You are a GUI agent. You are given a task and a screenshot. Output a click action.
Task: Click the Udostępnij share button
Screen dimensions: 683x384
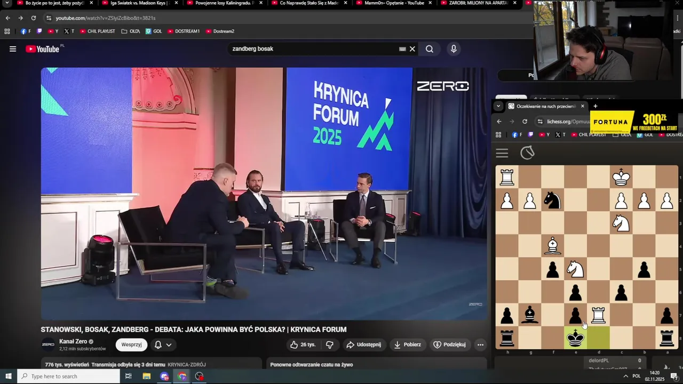pyautogui.click(x=364, y=345)
